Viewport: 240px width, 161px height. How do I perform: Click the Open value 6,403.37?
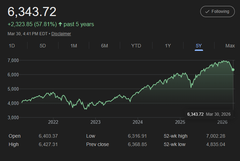click(x=48, y=136)
